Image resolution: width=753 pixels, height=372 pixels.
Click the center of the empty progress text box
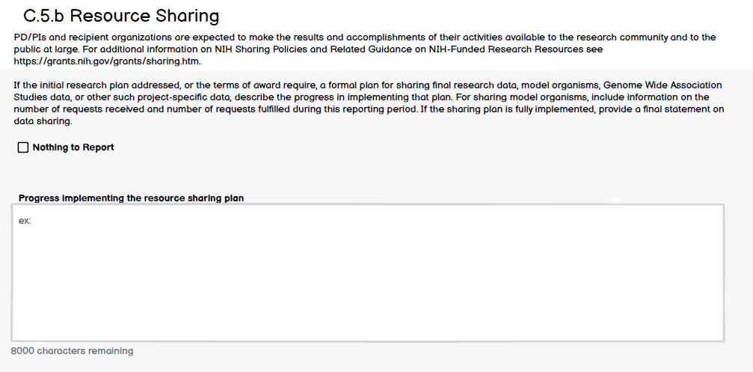[367, 273]
